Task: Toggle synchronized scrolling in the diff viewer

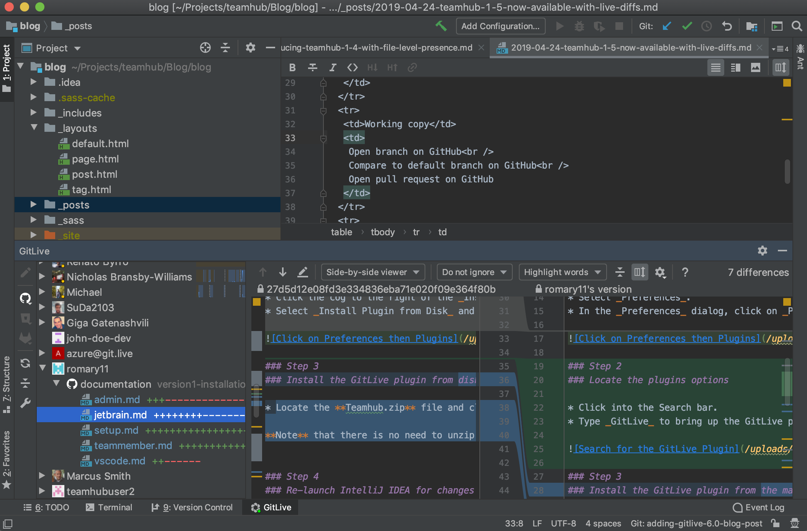Action: click(639, 272)
